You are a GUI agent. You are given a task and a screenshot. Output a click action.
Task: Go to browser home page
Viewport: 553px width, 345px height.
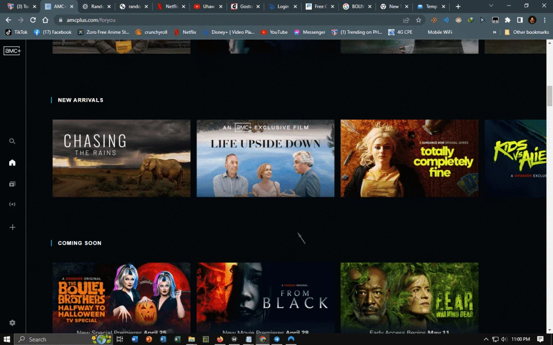pos(45,20)
